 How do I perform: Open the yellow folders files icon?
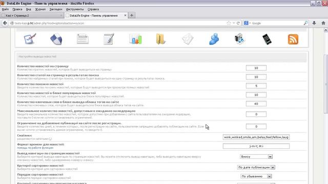click(x=160, y=39)
